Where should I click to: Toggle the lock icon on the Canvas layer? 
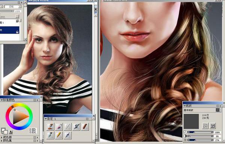(x=17, y=32)
